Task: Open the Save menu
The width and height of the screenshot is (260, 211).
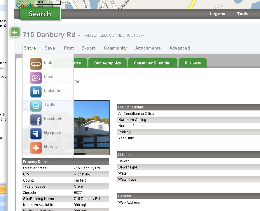Action: (50, 48)
